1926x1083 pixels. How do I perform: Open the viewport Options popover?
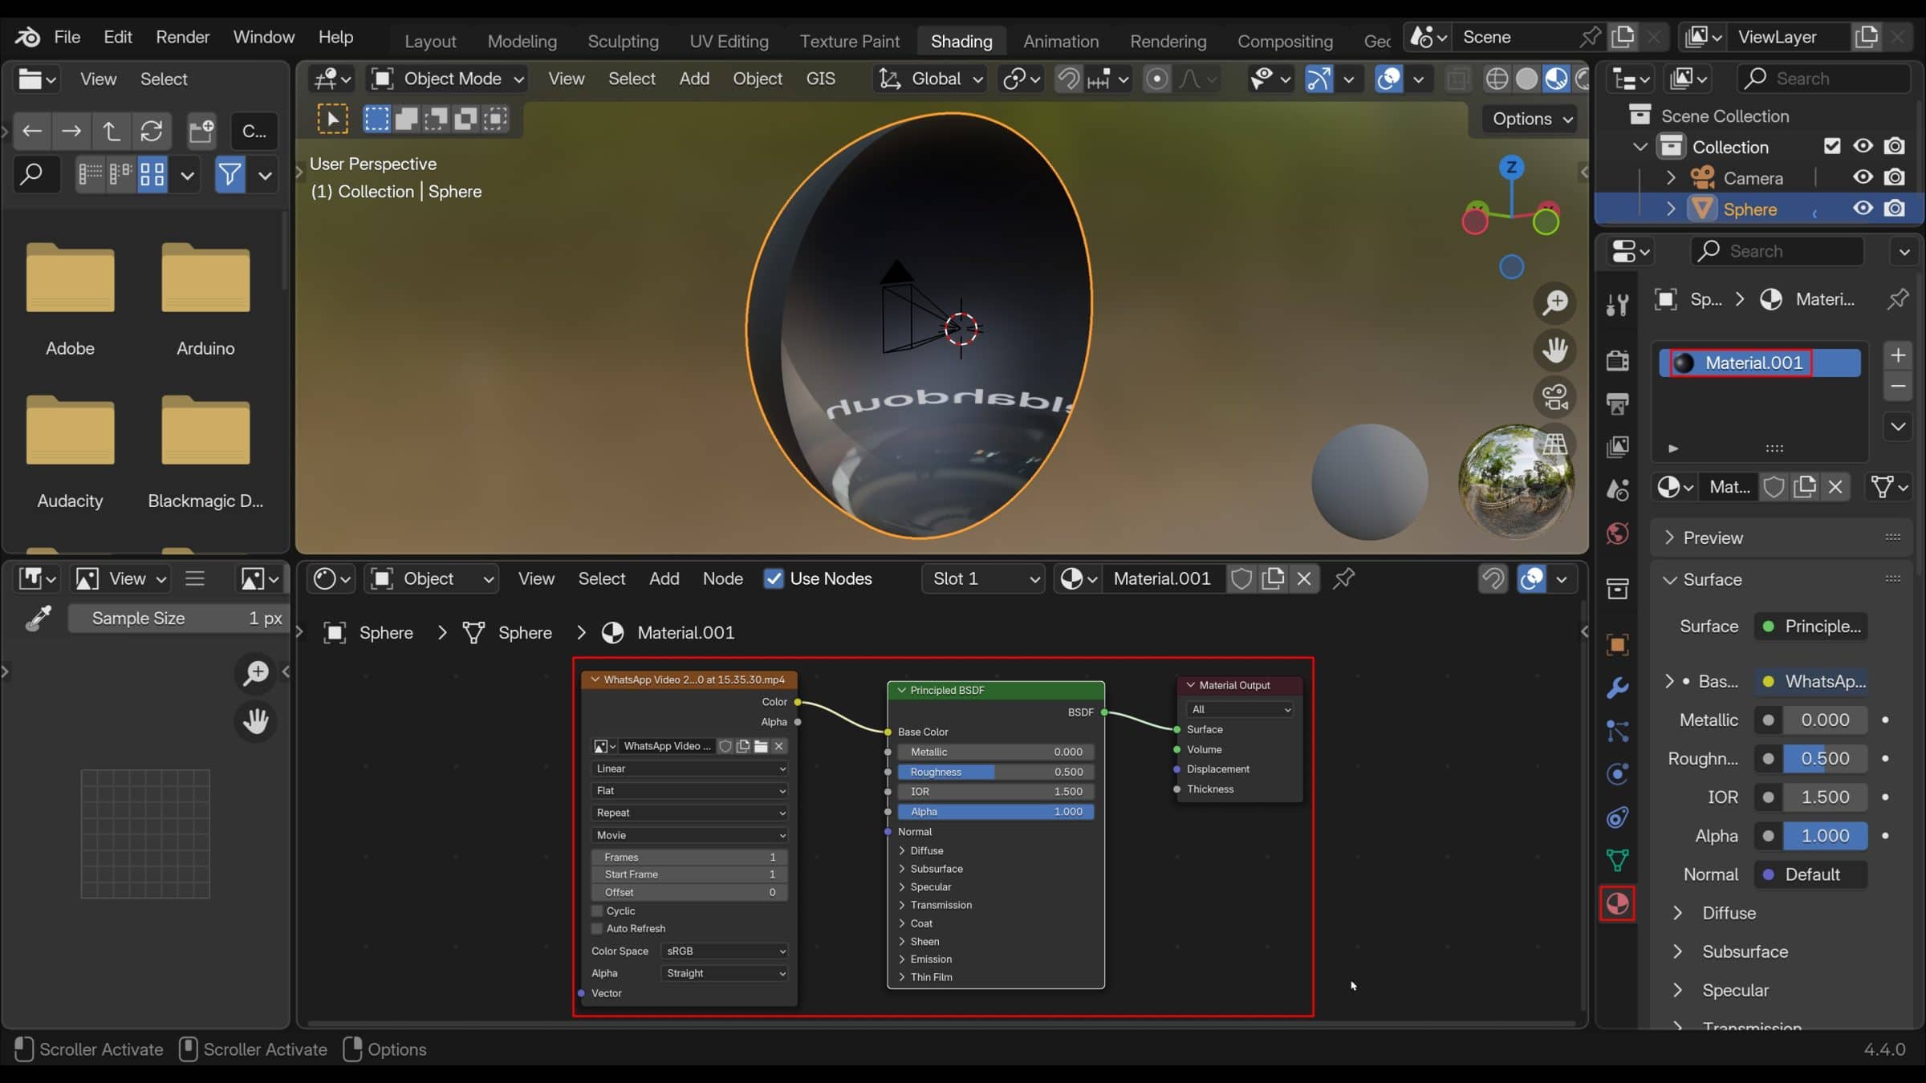tap(1532, 119)
